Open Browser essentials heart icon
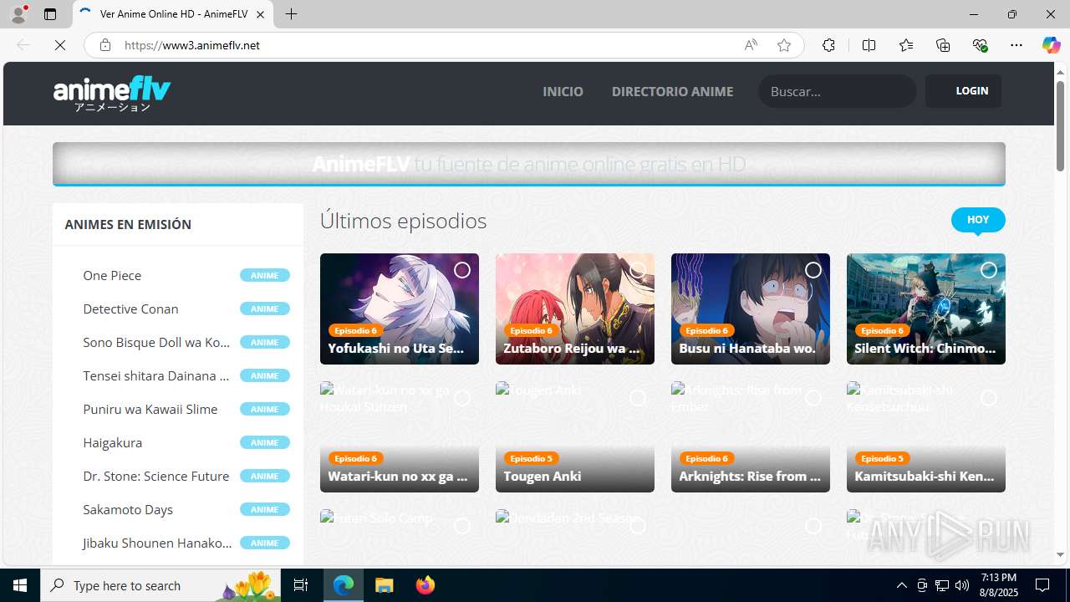1070x602 pixels. tap(981, 45)
